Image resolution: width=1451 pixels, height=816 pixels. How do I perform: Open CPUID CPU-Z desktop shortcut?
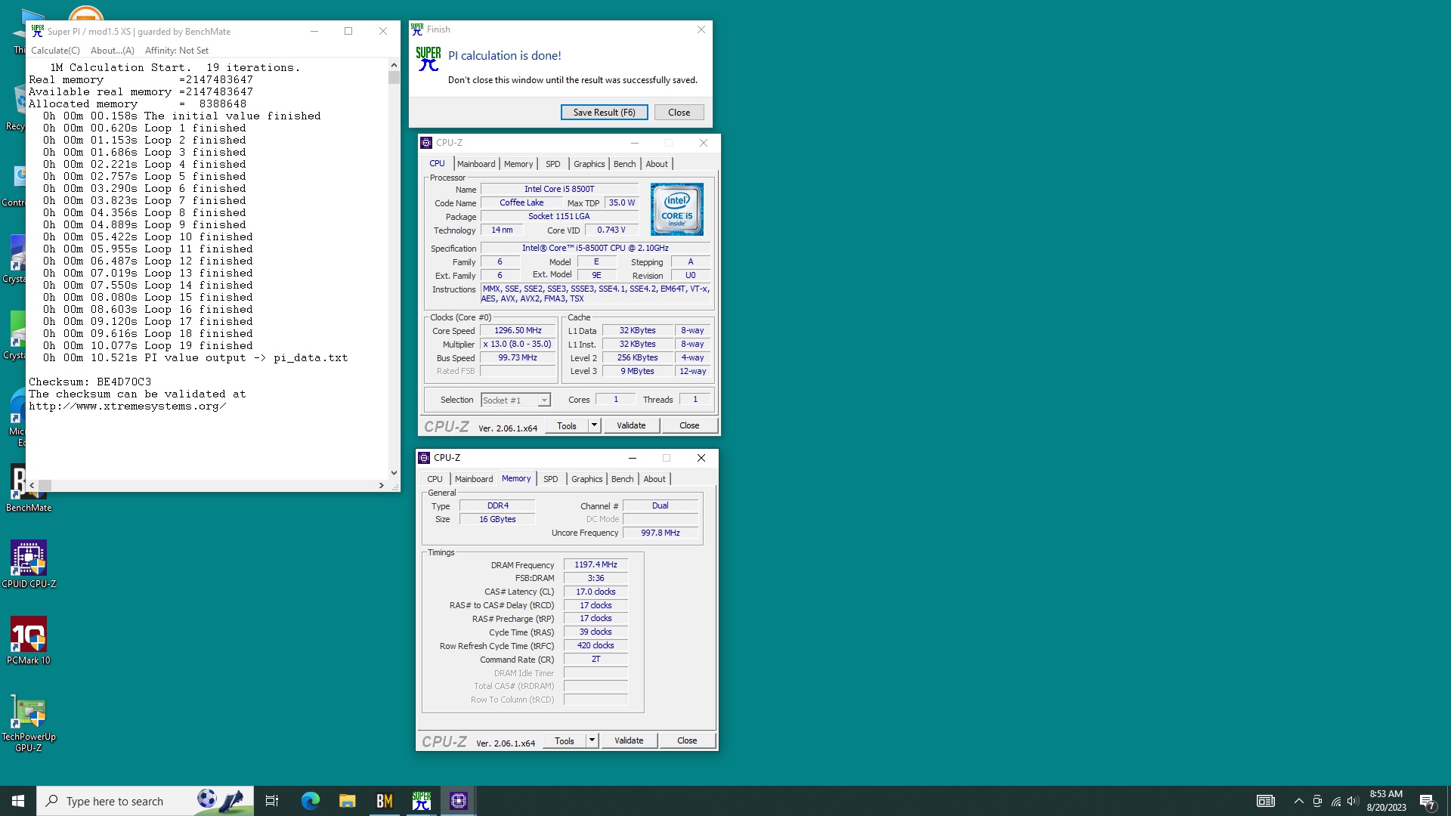tap(29, 564)
